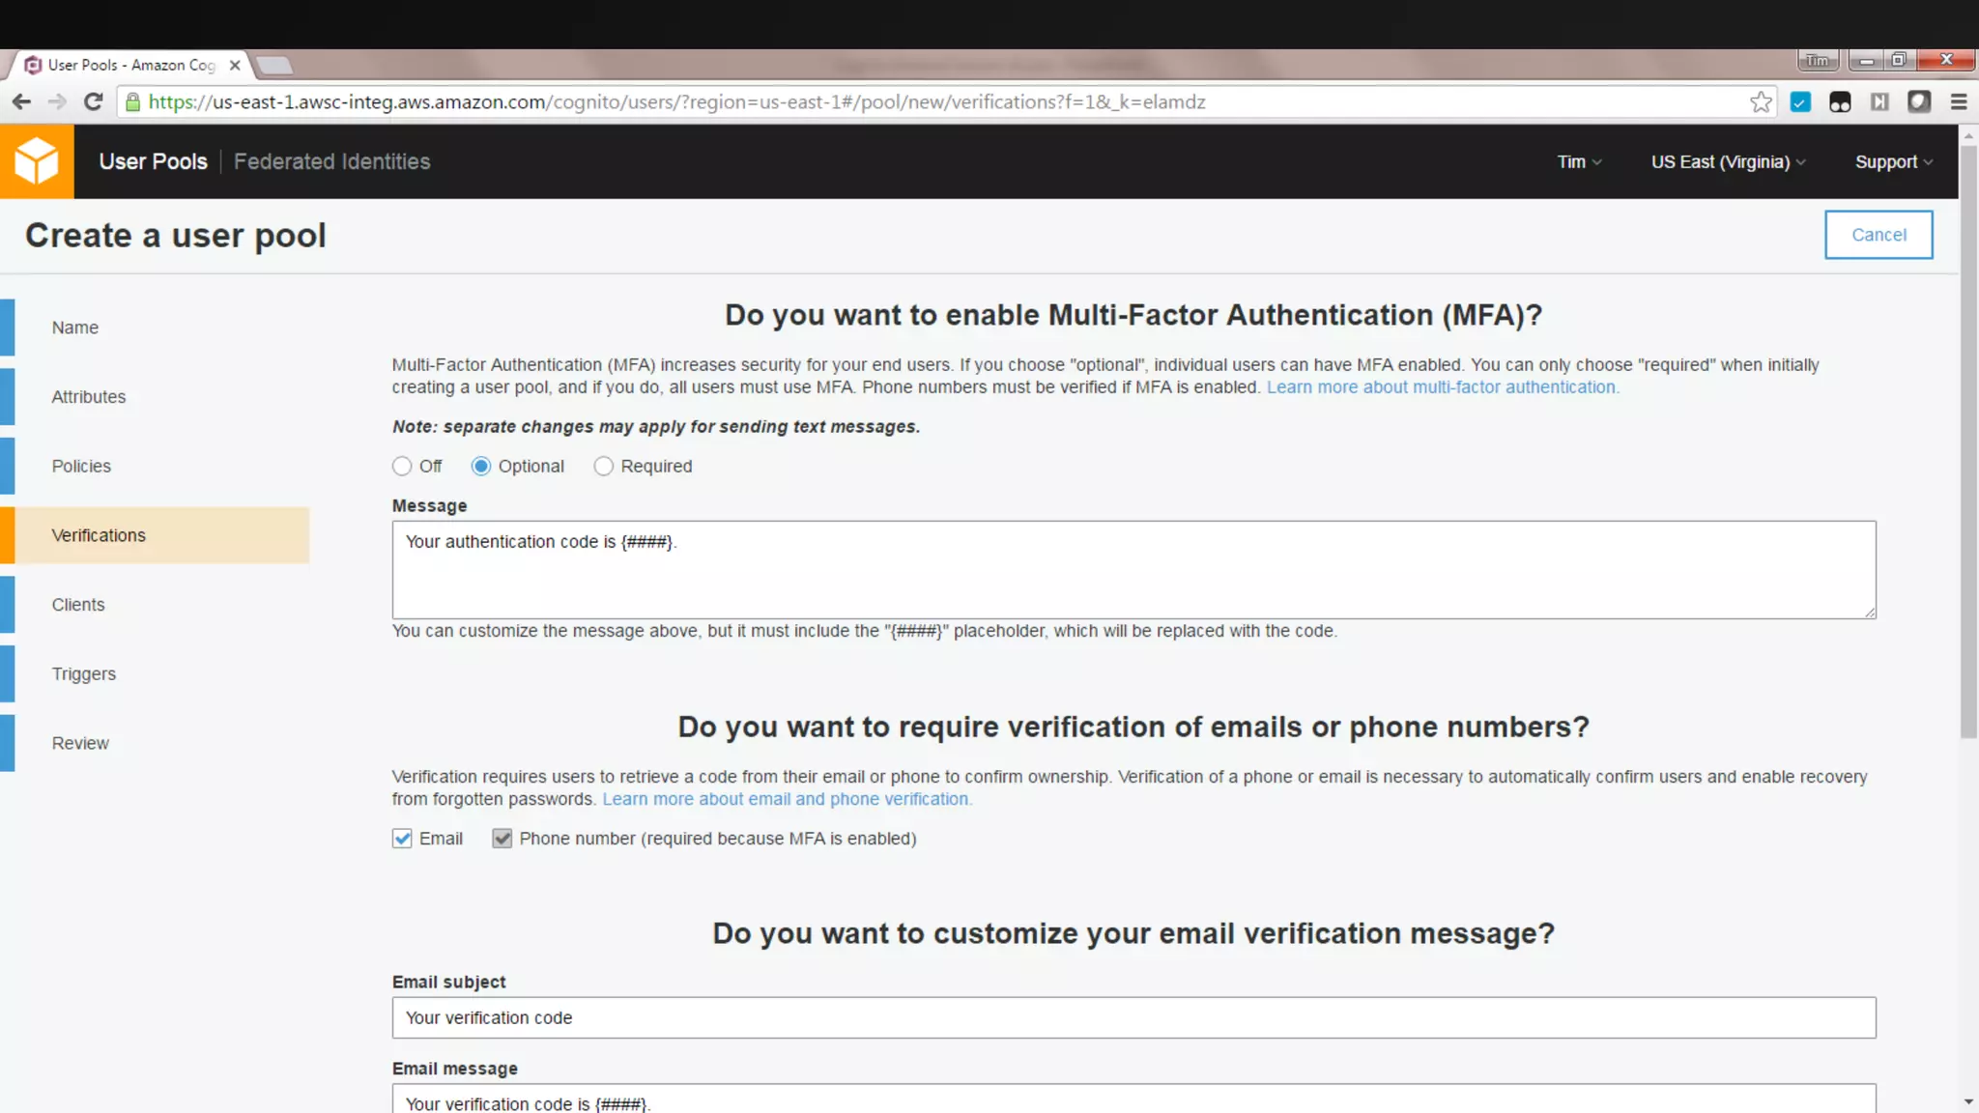
Task: Click the green padlock security icon
Action: (x=133, y=102)
